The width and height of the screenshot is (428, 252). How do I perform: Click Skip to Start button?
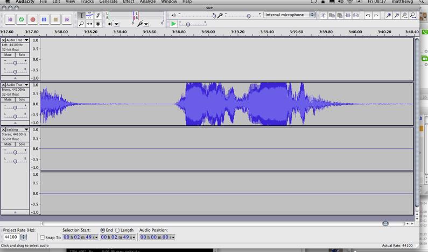[10, 19]
